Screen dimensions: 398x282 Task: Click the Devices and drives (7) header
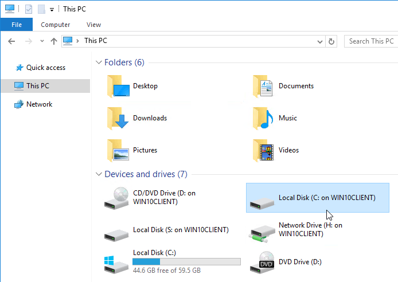pyautogui.click(x=146, y=174)
